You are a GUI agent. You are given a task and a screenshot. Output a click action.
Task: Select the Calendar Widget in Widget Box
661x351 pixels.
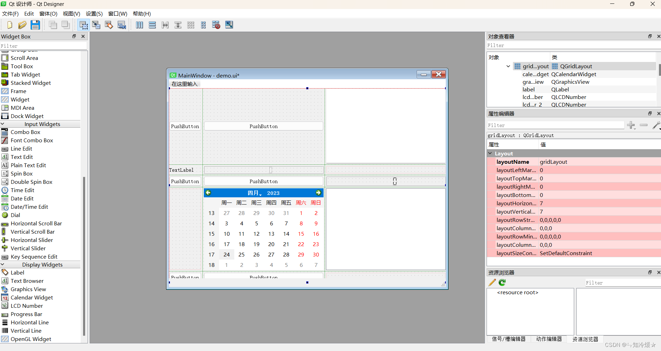31,297
